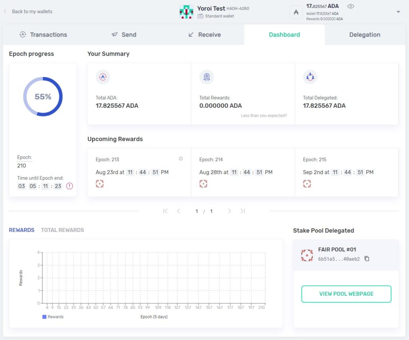Click the 55% epoch progress ring
The image size is (409, 340).
43,96
